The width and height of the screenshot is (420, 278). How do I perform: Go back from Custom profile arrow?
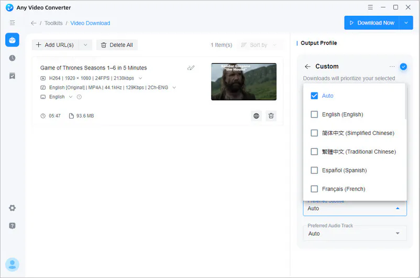tap(307, 66)
